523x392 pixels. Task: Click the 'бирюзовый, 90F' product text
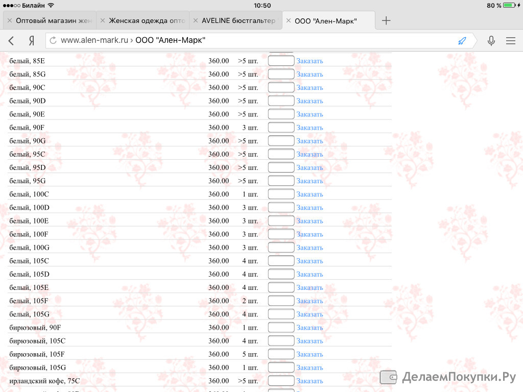pos(35,328)
